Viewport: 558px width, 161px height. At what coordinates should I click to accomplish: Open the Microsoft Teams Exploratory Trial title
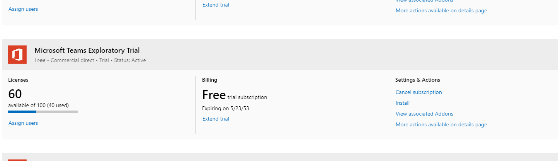coord(87,50)
